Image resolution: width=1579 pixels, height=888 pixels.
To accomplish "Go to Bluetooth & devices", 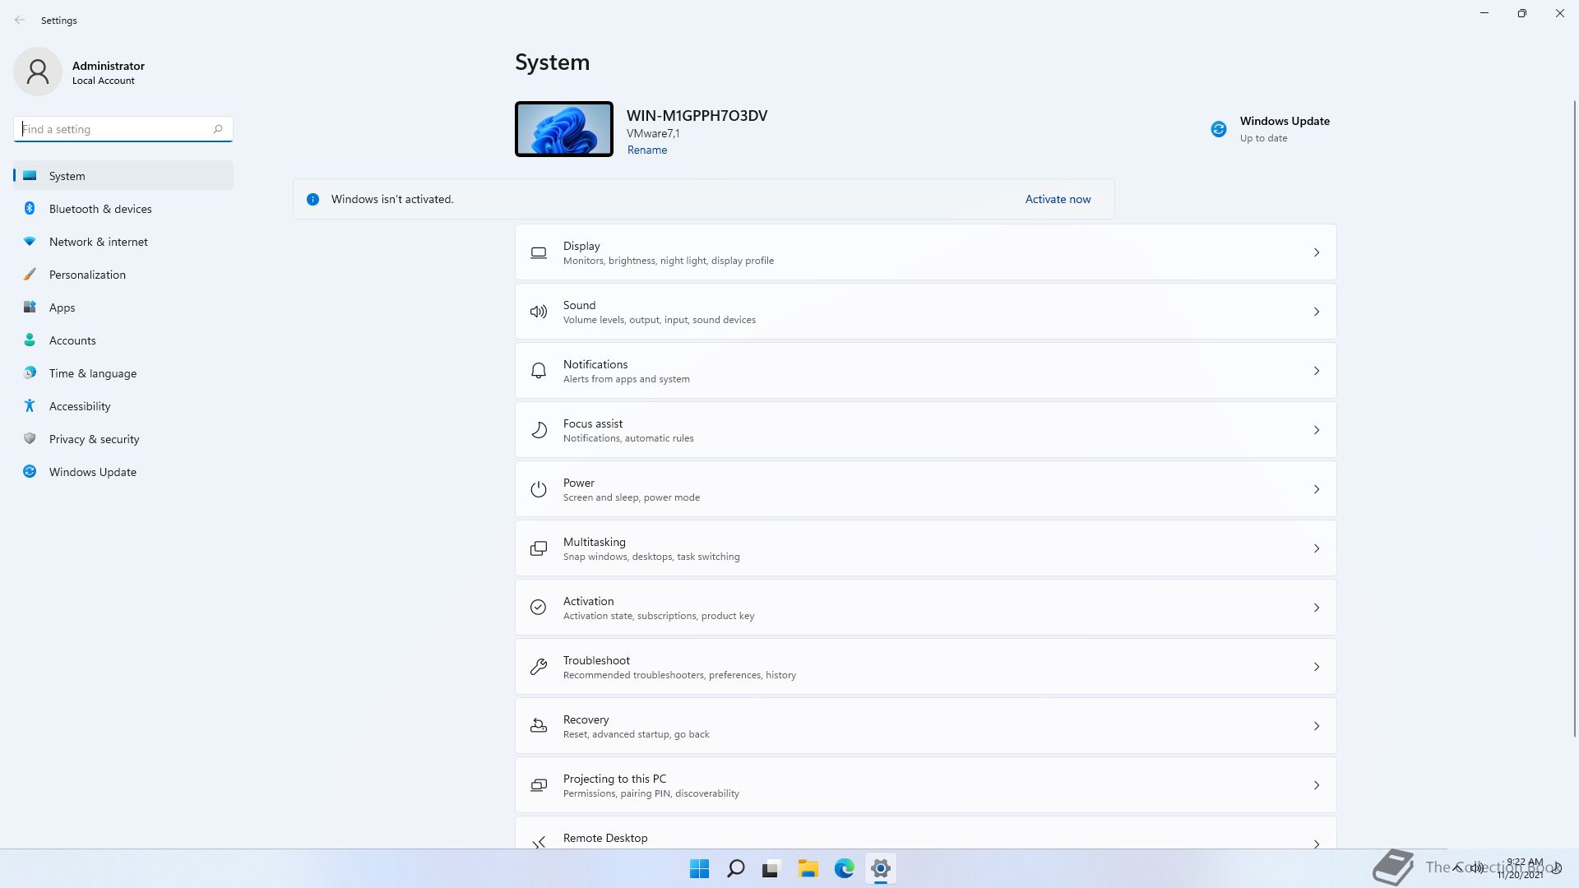I will tap(123, 209).
